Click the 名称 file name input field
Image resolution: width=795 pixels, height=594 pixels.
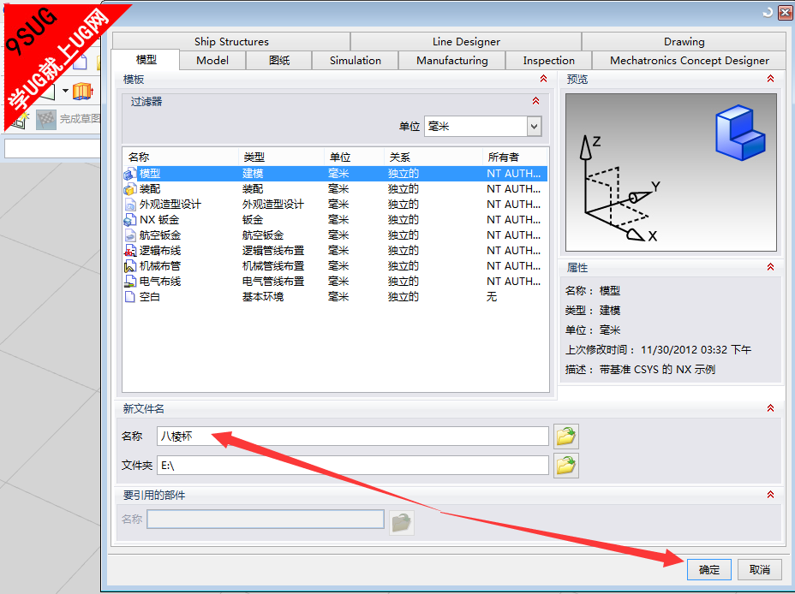[x=353, y=436]
